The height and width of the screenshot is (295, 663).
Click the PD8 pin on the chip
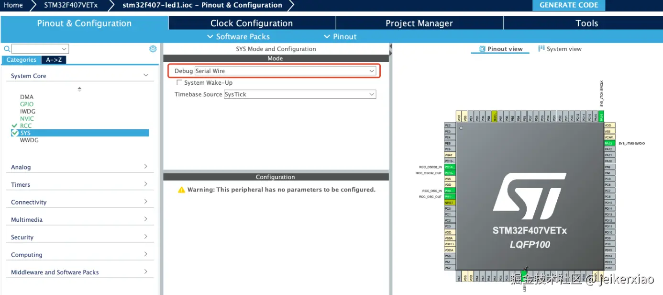[609, 244]
